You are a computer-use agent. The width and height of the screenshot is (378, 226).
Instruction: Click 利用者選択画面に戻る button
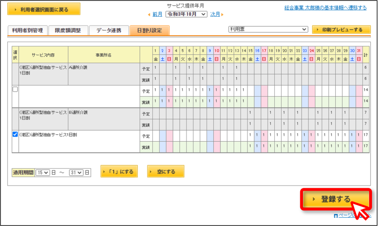coord(44,9)
